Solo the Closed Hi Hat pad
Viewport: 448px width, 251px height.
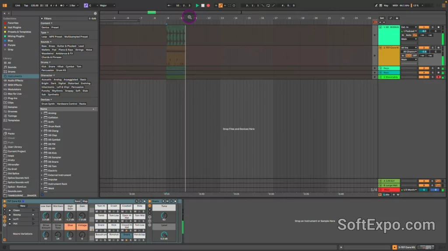(x=130, y=230)
